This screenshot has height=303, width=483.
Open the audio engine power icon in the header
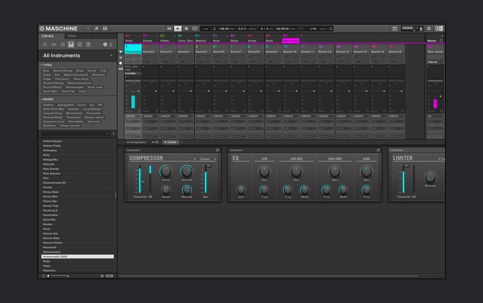[429, 29]
